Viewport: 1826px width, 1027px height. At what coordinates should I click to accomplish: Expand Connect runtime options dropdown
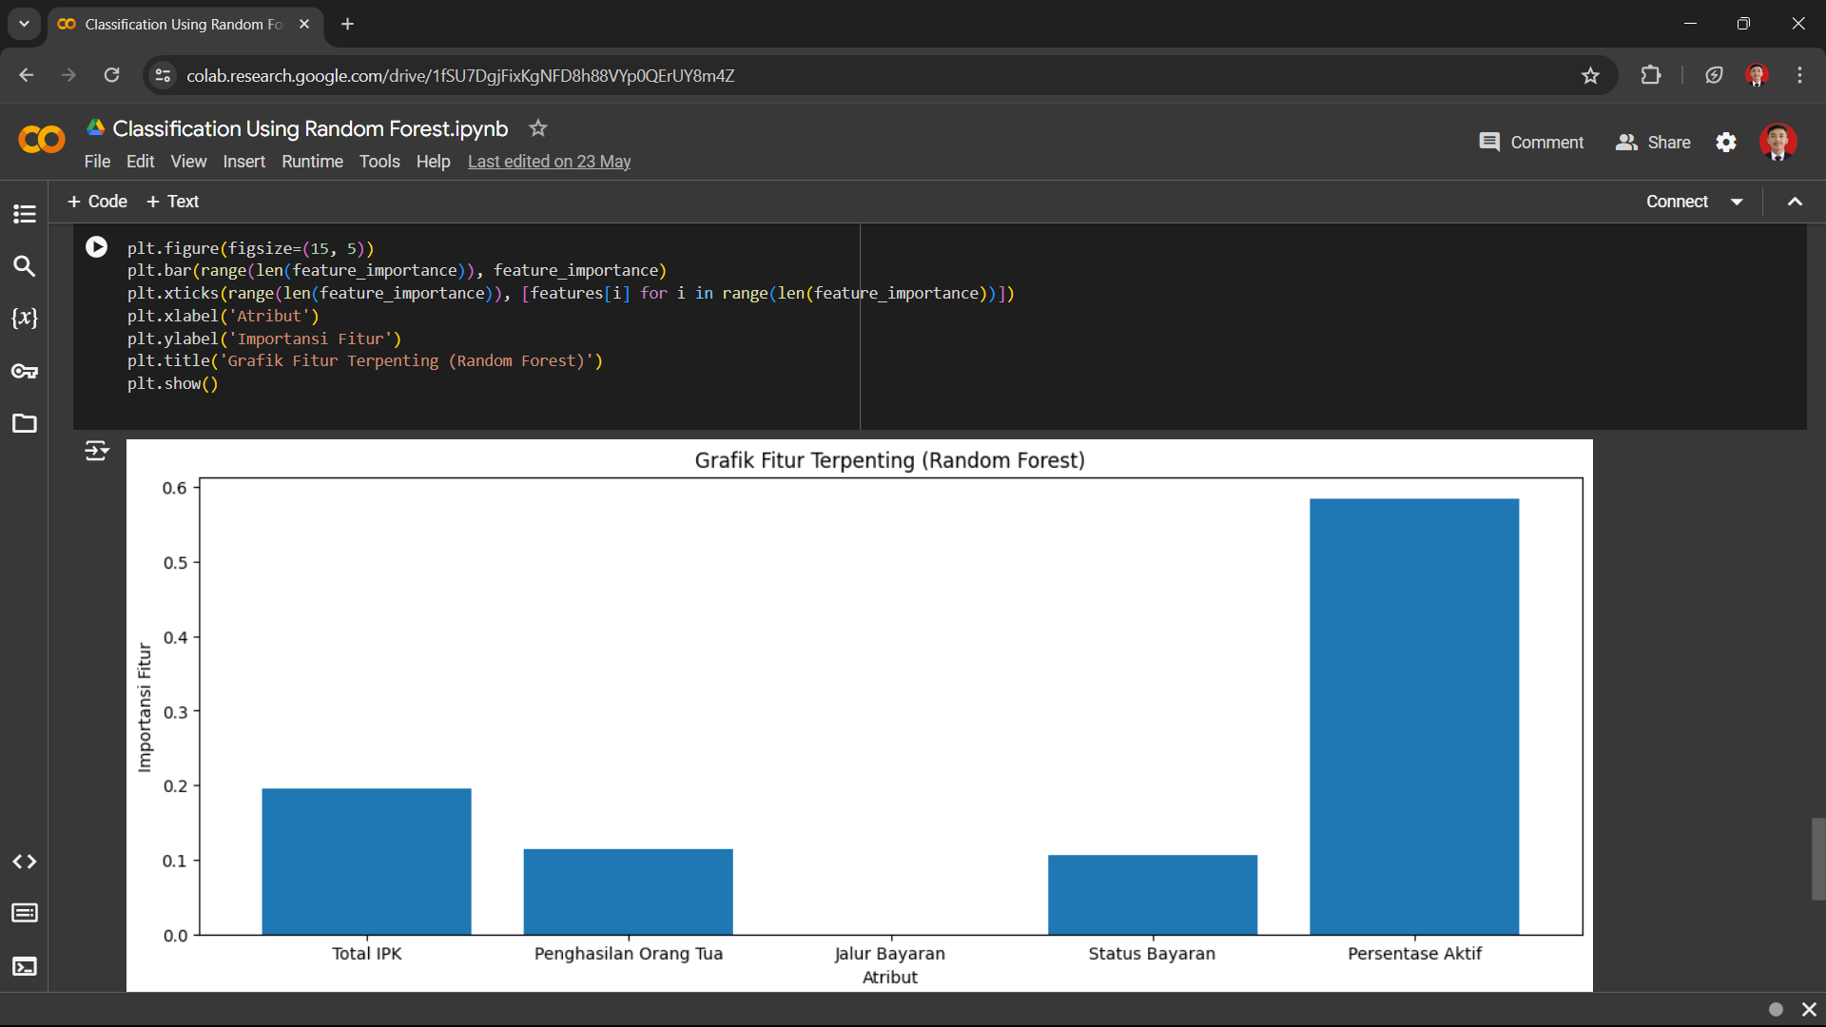pyautogui.click(x=1737, y=202)
